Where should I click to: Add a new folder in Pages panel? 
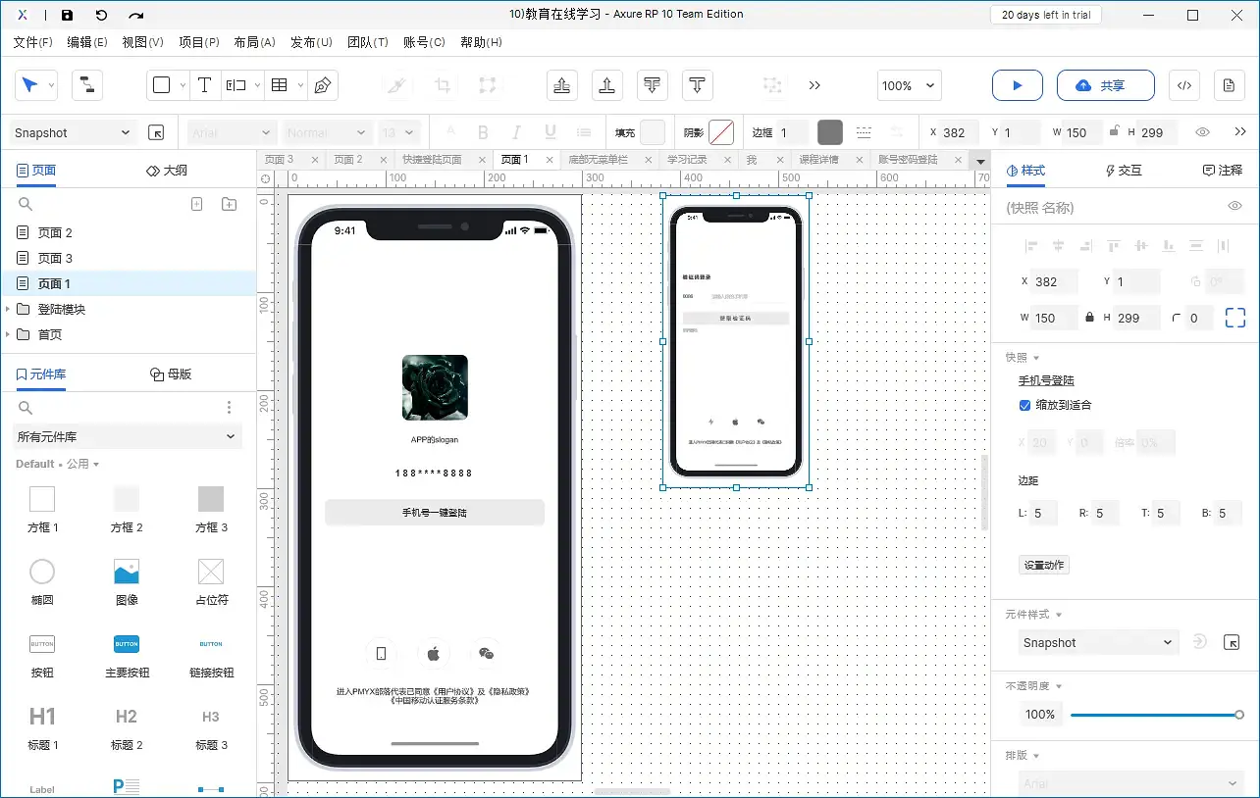[229, 204]
